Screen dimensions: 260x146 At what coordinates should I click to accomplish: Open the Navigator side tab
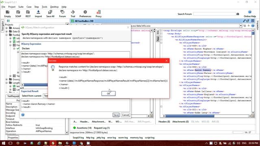point(2,26)
